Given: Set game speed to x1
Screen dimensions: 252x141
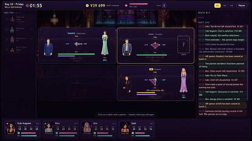Looking at the screenshot, I should pos(217,6).
